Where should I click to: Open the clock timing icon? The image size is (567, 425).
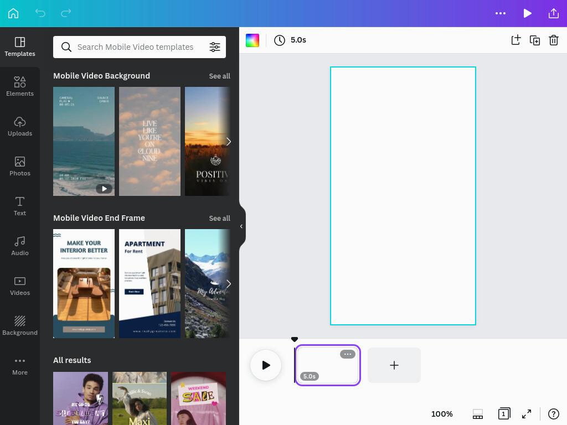[x=280, y=40]
